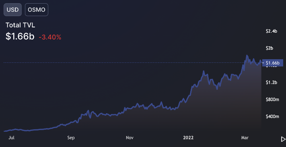Image resolution: width=286 pixels, height=147 pixels.
Task: Click the highlighted $1.66b price tag
Action: pos(272,63)
